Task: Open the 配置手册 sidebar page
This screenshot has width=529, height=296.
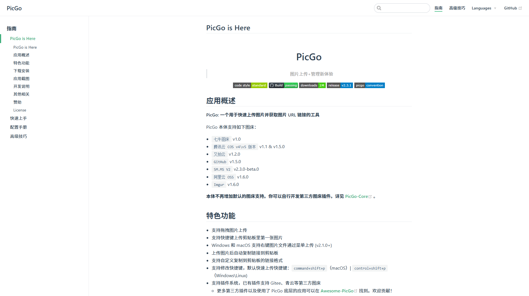Action: pos(18,127)
